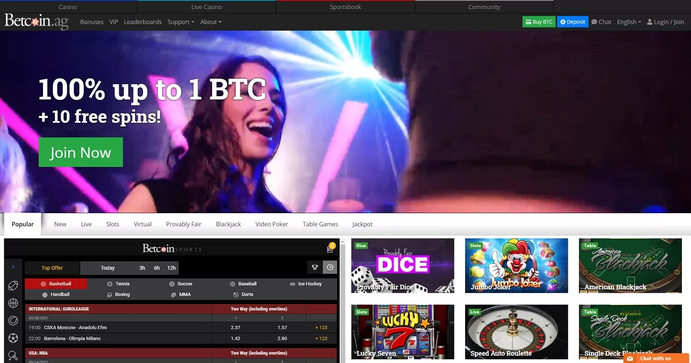Select the Table Games tab
Viewport: 691px width, 363px height.
(321, 224)
